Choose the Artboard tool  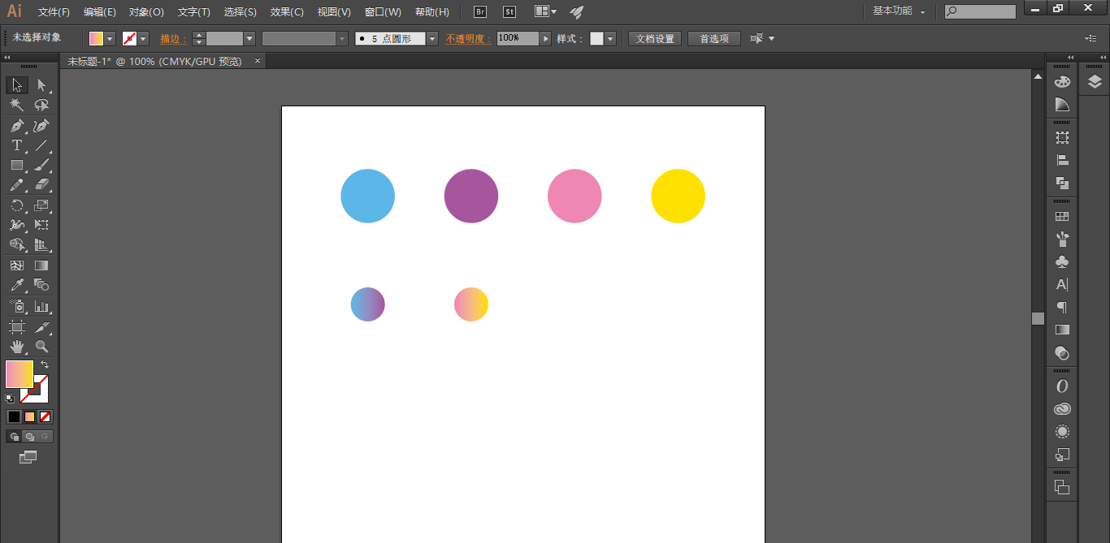17,327
